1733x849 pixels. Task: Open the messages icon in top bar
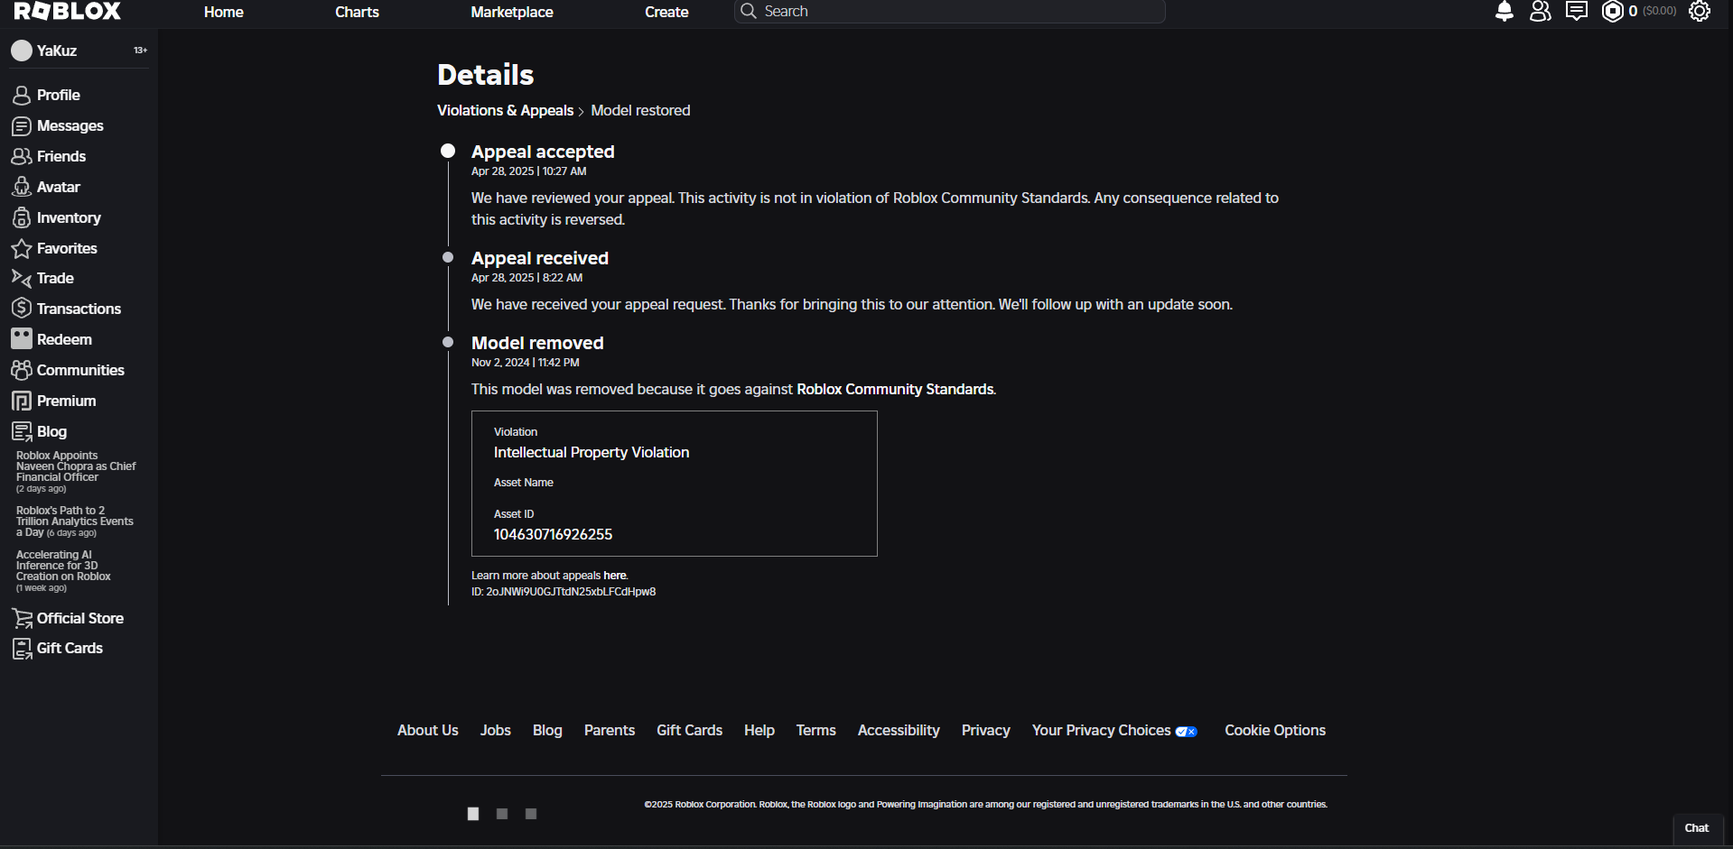click(1577, 11)
